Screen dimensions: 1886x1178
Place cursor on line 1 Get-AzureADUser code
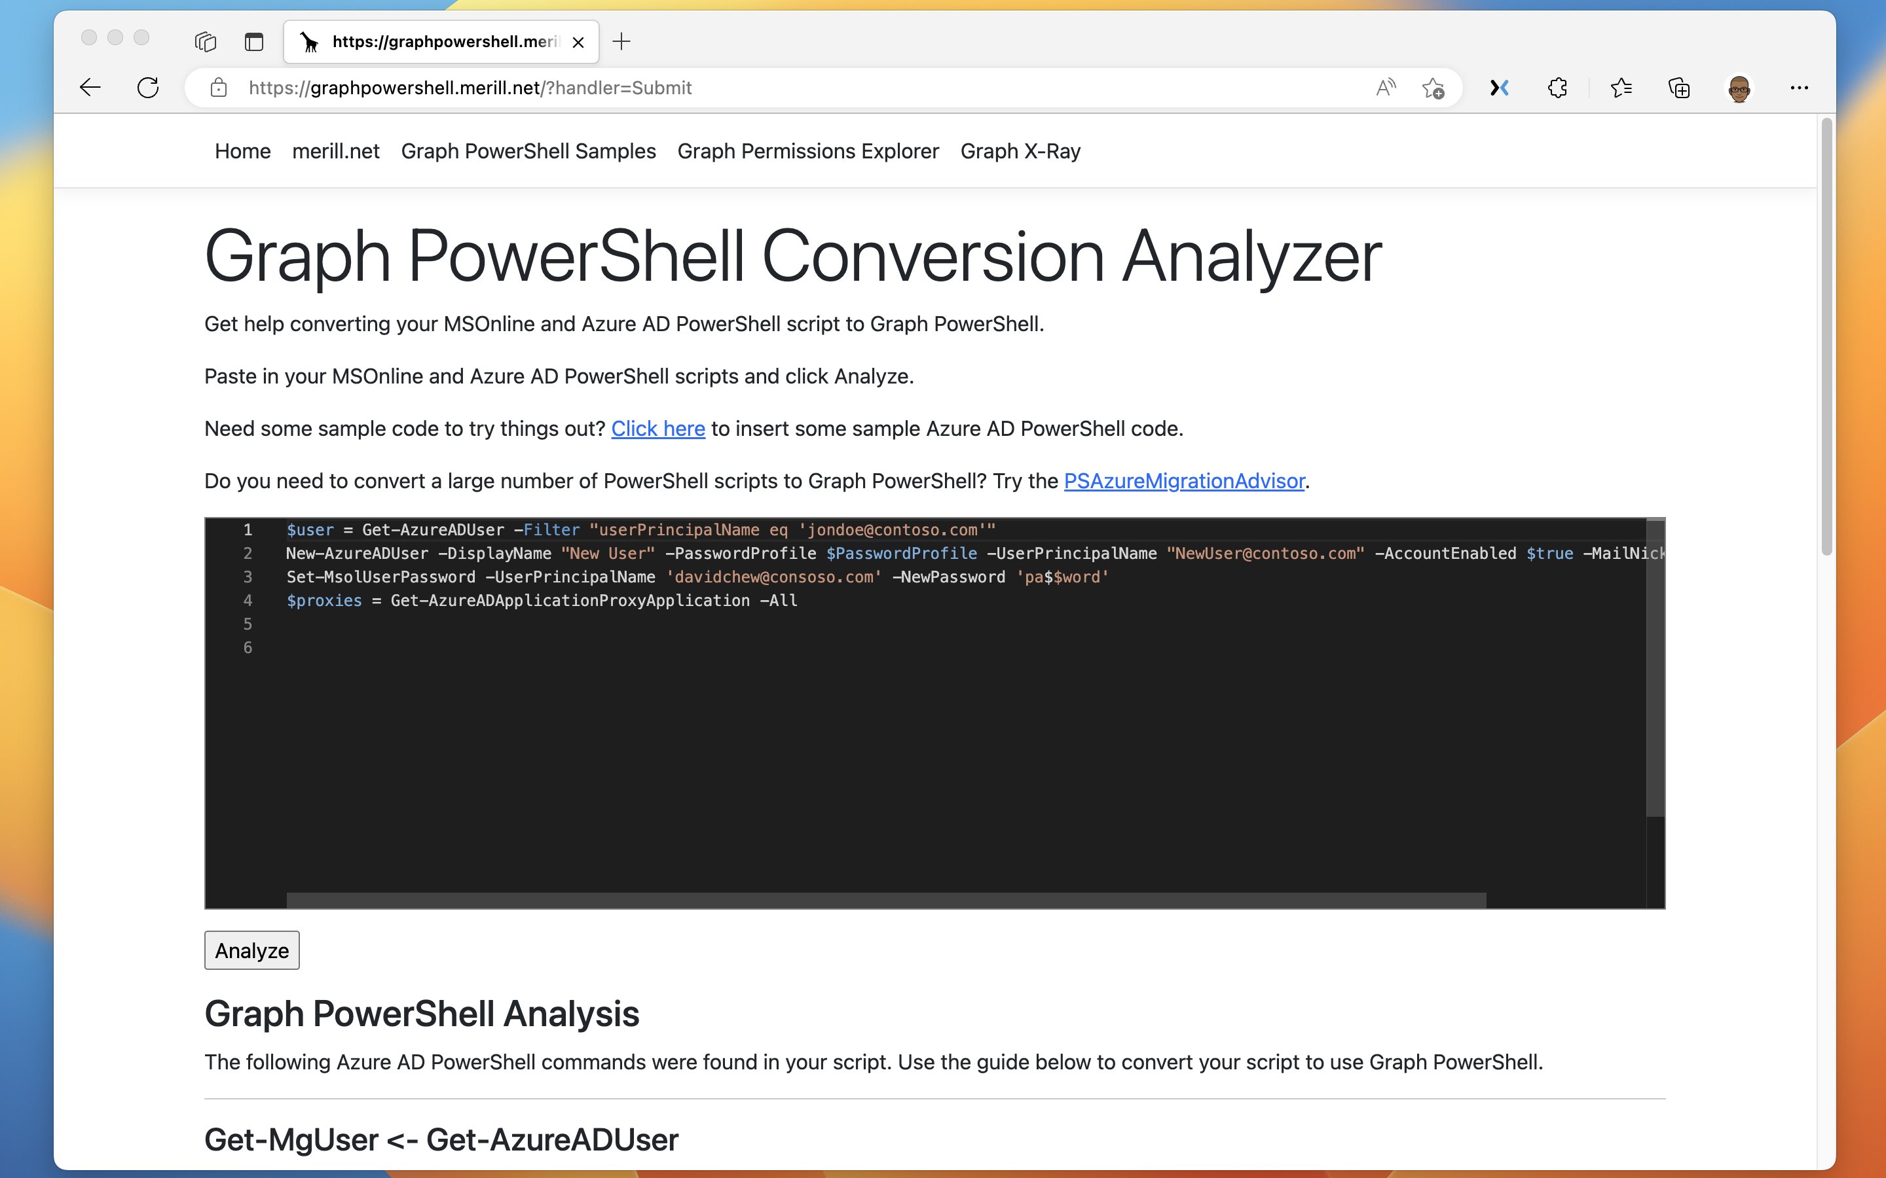434,530
